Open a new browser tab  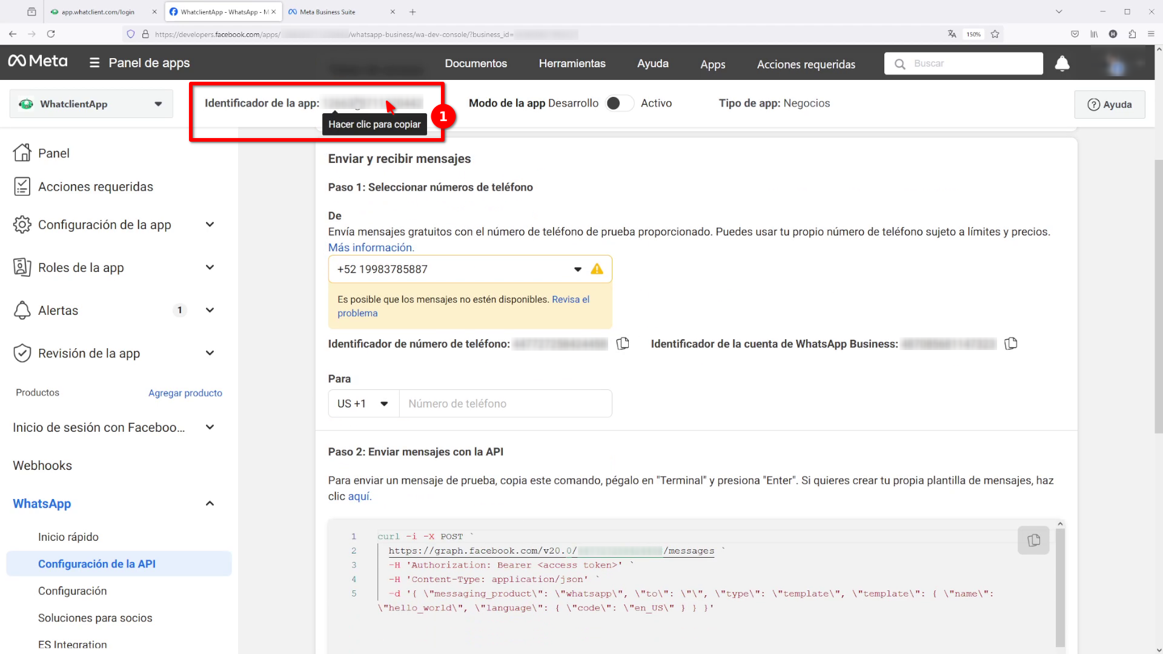(x=413, y=12)
